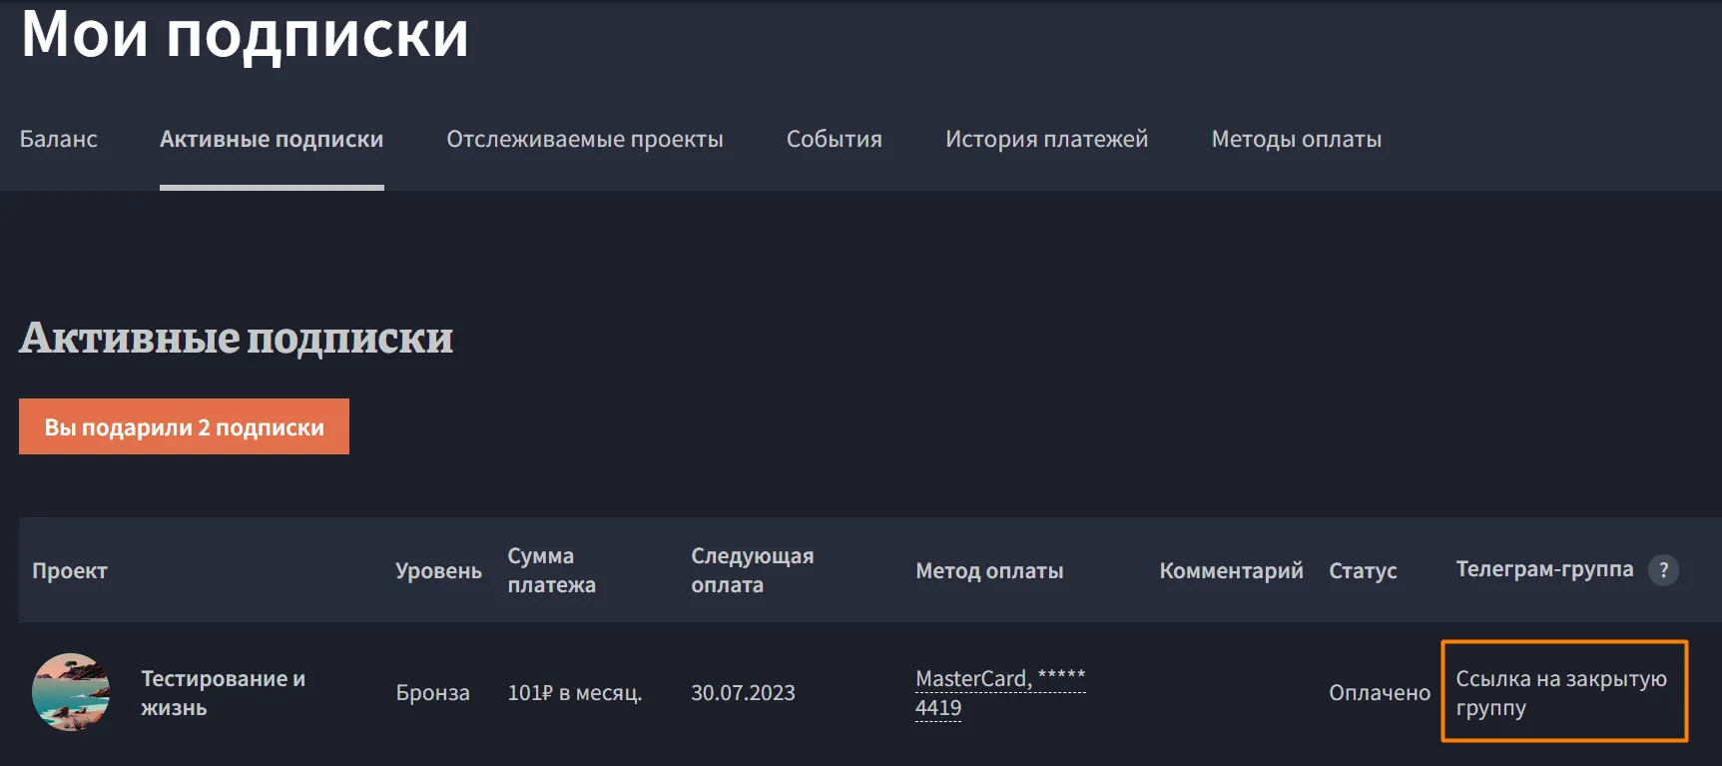Click the Метод оплаты column header
The height and width of the screenshot is (766, 1722).
pyautogui.click(x=989, y=570)
